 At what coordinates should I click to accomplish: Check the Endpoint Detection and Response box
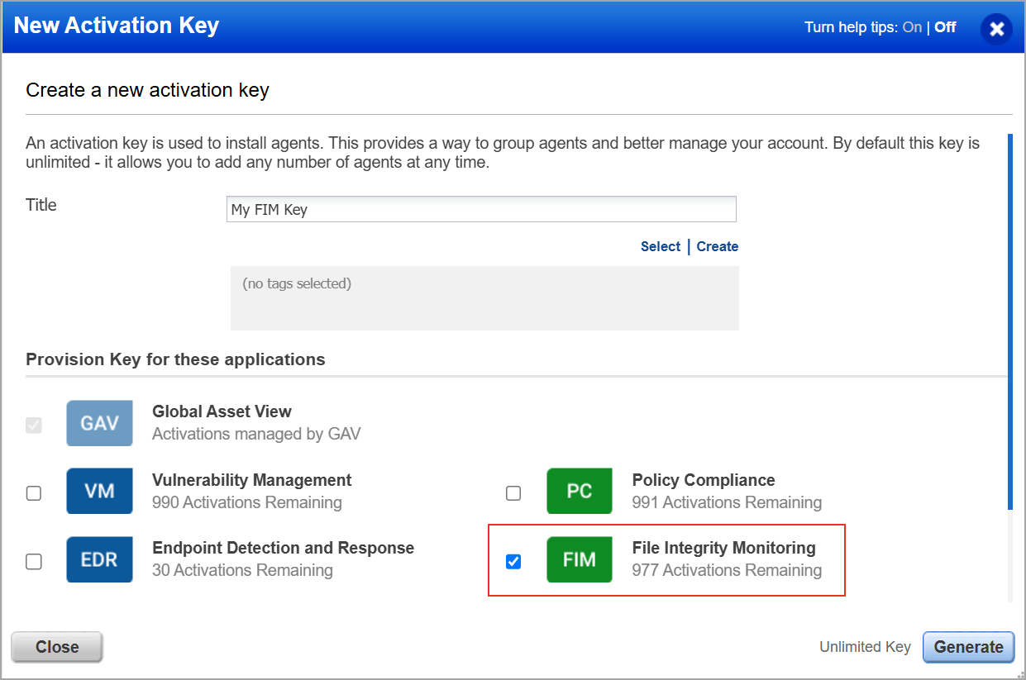(34, 562)
